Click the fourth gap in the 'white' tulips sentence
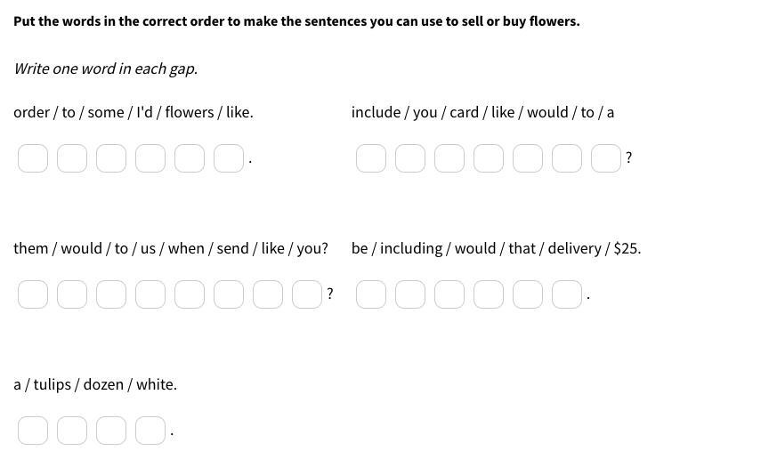 tap(150, 431)
